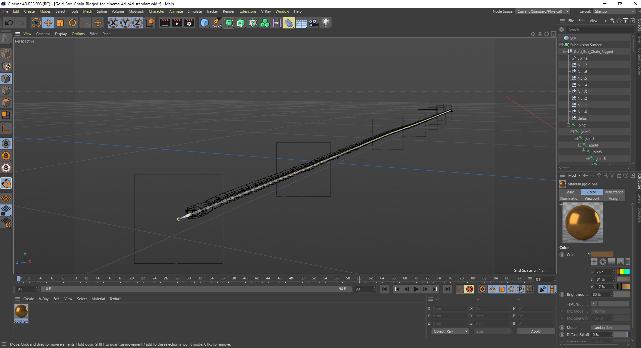The width and height of the screenshot is (641, 348).
Task: Go to start of animation
Action: click(x=385, y=289)
